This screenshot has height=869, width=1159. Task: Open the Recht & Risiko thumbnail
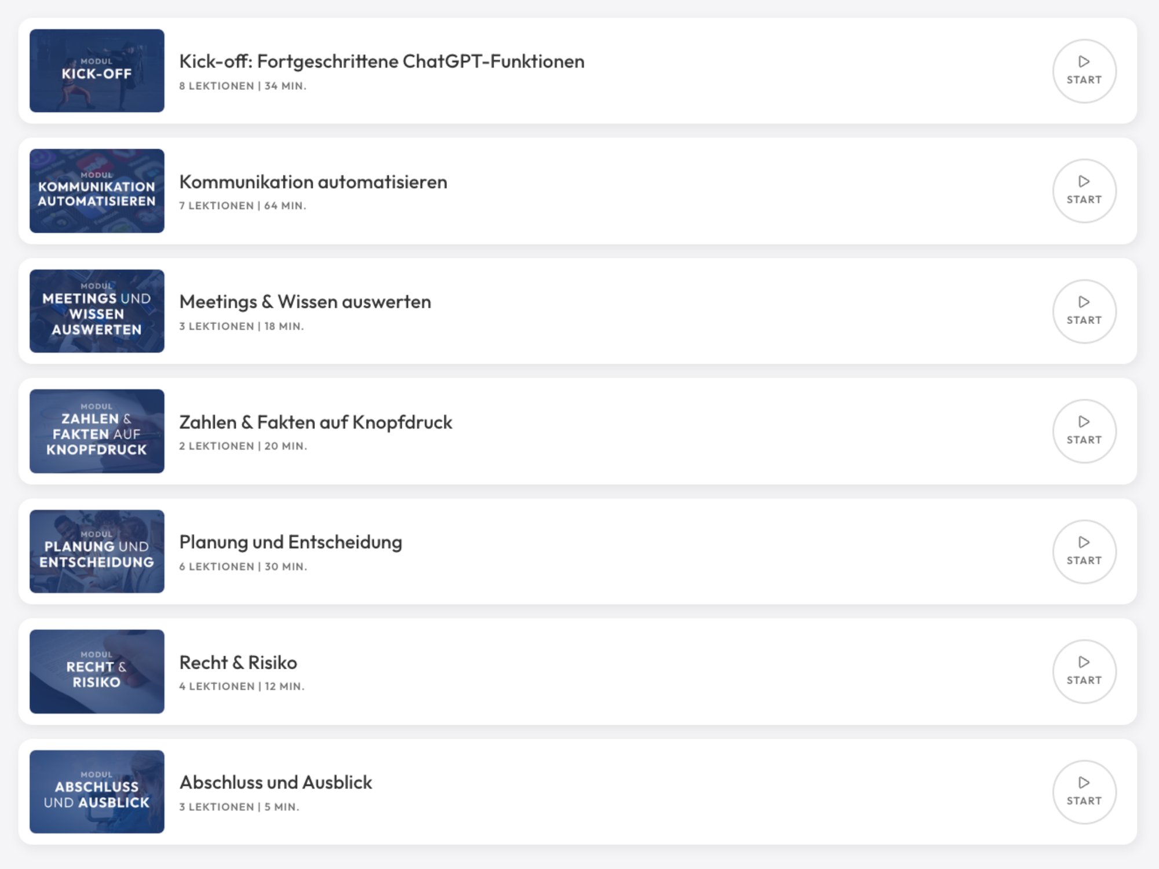coord(97,671)
